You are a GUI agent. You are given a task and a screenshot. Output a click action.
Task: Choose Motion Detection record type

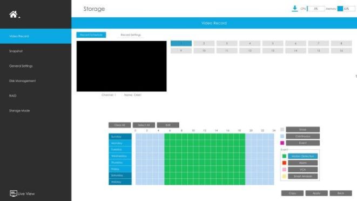pyautogui.click(x=303, y=156)
